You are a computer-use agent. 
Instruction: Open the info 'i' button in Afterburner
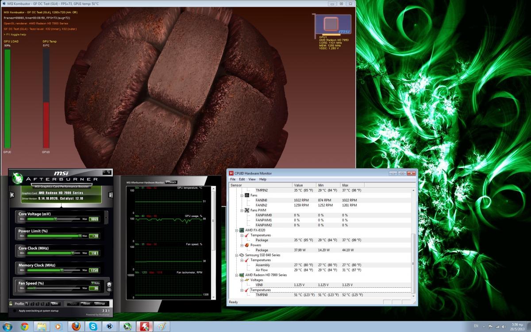[110, 194]
